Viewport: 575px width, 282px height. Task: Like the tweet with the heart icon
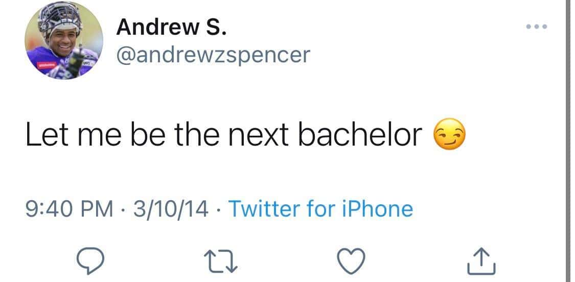click(x=353, y=261)
